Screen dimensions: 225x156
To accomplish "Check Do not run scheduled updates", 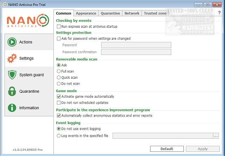I will 59,103.
